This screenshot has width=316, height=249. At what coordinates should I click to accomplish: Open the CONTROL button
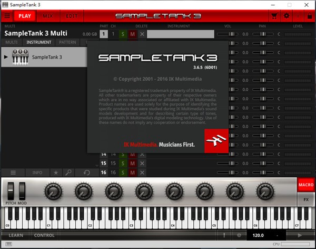44,235
